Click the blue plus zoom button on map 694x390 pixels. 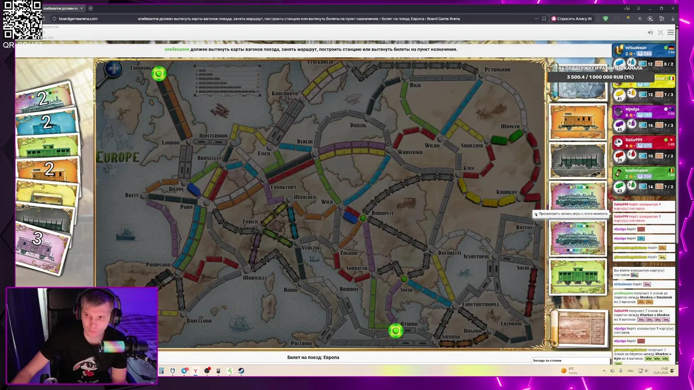click(x=113, y=69)
